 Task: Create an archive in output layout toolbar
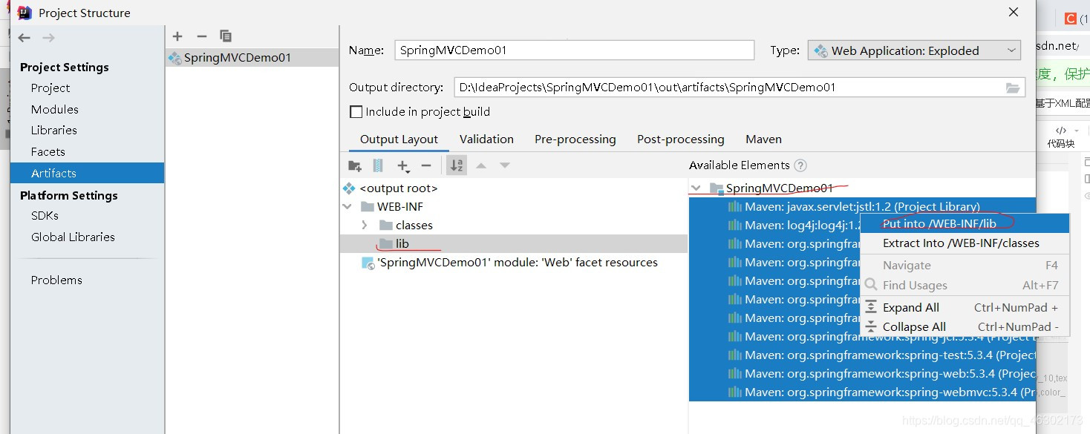coord(378,165)
